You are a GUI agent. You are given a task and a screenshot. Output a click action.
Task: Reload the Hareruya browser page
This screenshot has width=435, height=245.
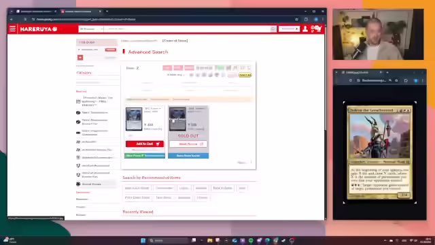pos(25,20)
